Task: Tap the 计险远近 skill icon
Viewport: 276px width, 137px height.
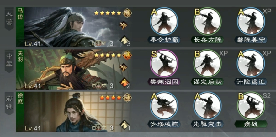Action: coord(251,63)
